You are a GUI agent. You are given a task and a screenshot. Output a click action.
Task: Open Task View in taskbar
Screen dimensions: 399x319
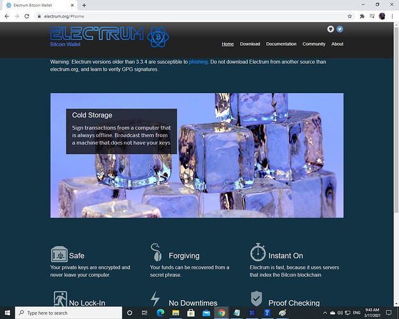tap(144, 313)
